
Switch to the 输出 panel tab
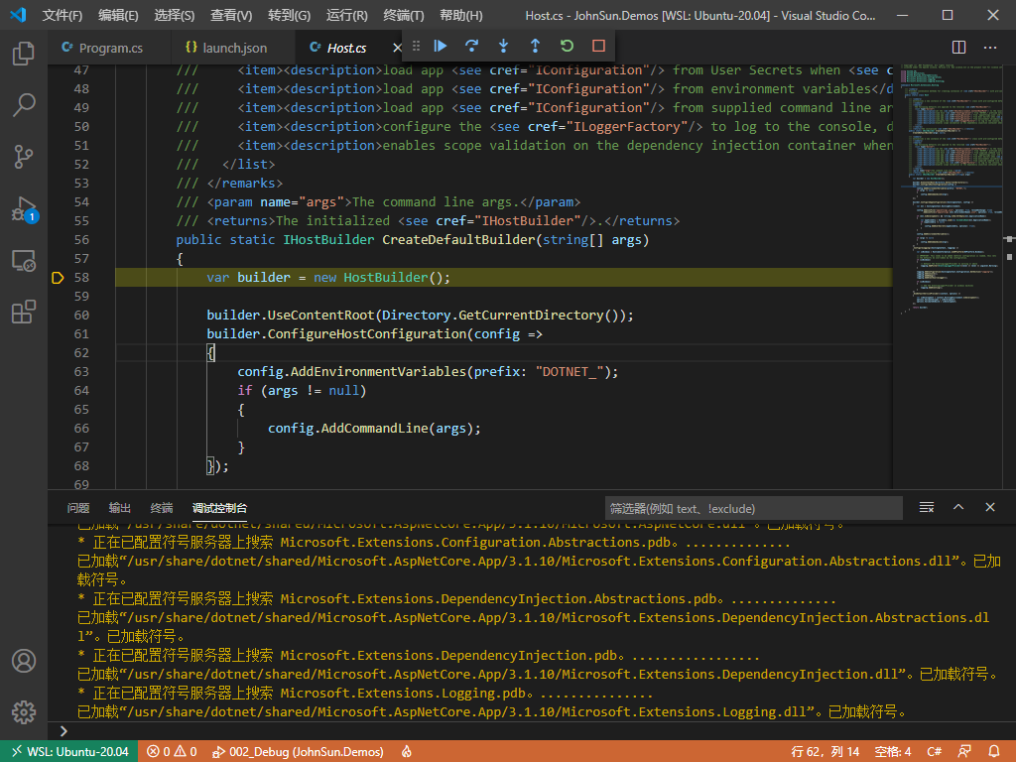tap(119, 508)
